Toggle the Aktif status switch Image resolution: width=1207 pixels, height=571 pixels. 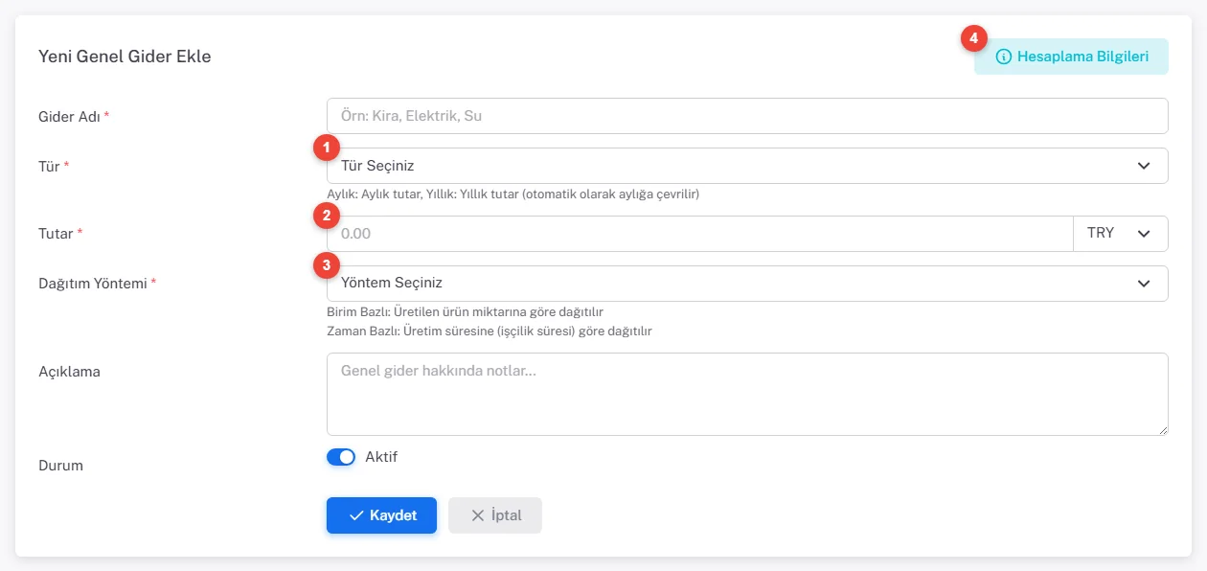point(341,457)
